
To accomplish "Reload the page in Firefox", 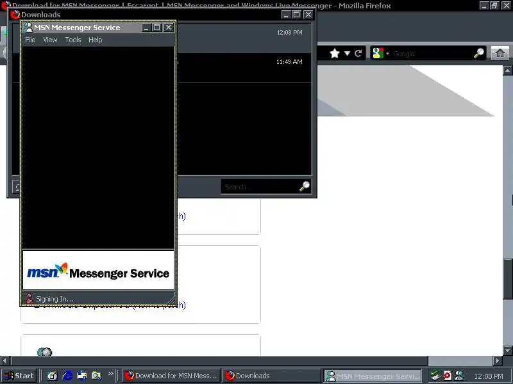I will coord(358,53).
